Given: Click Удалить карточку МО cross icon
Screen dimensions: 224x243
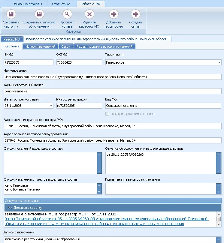Looking at the screenshot, I should tap(89, 14).
